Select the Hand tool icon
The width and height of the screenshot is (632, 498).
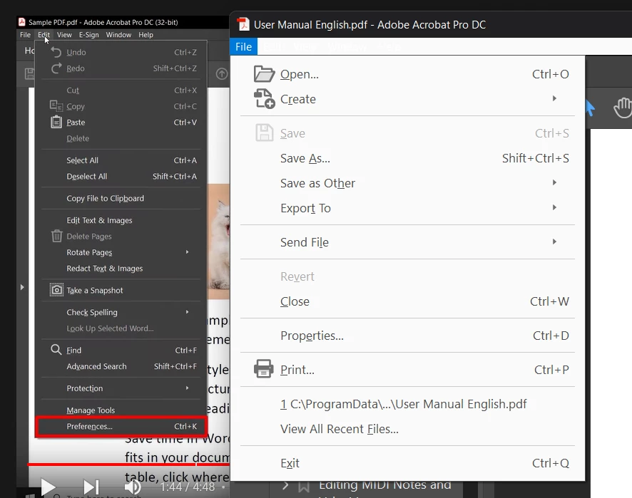(623, 108)
